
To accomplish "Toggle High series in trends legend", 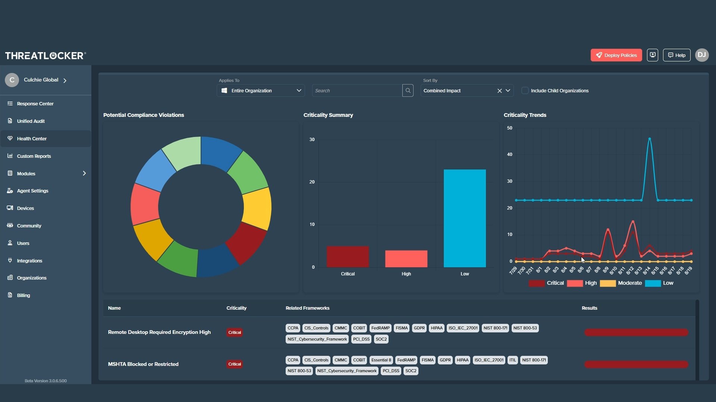I will point(582,283).
